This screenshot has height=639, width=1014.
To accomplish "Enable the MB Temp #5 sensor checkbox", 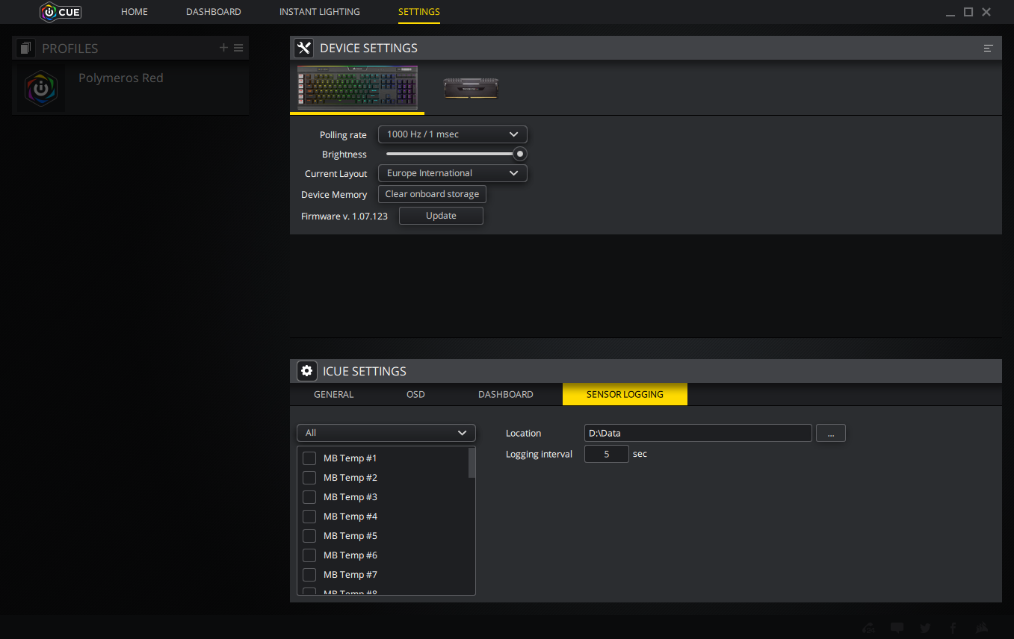I will tap(309, 536).
